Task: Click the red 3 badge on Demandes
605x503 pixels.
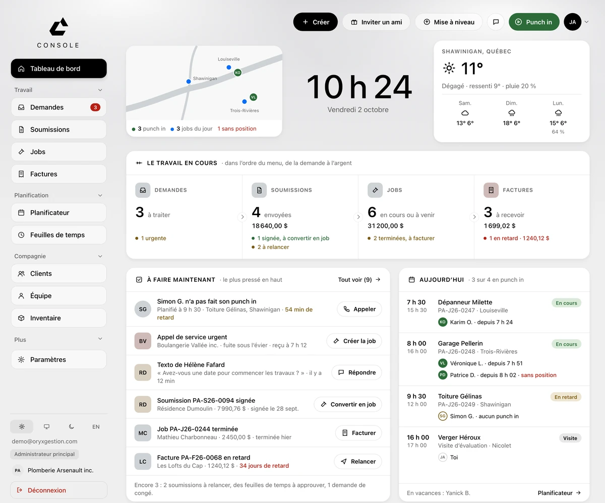Action: 95,107
